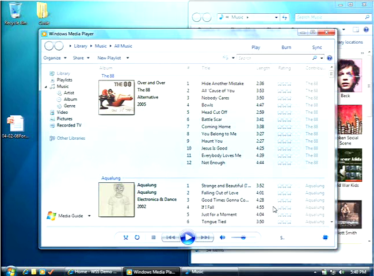Sort by the Rating column header
The height and width of the screenshot is (276, 374).
click(x=284, y=68)
